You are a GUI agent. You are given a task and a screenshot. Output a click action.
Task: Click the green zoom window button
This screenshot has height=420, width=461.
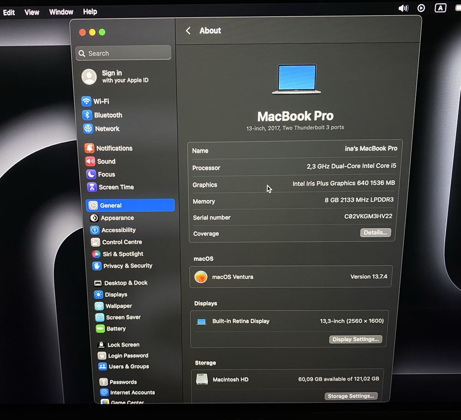102,32
